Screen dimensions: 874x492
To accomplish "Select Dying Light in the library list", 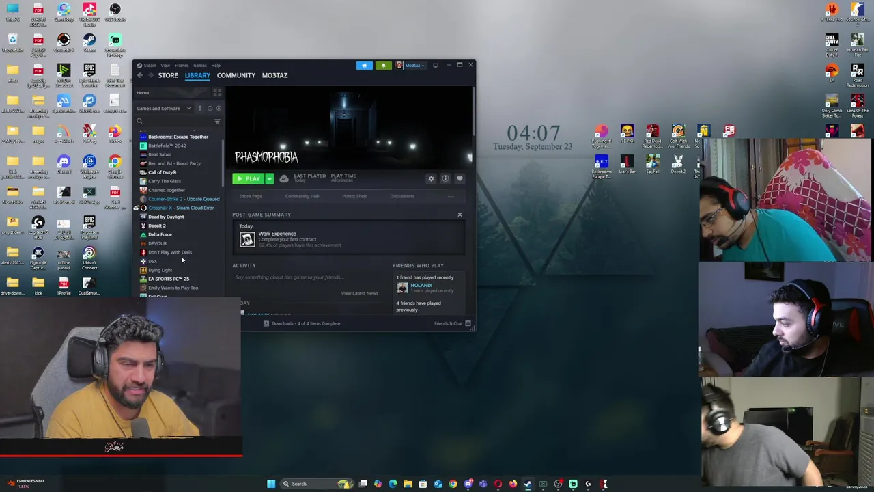I will [160, 270].
